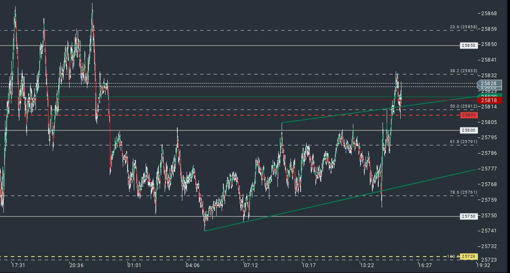Image resolution: width=510 pixels, height=273 pixels.
Task: Select the 25741 price axis tick
Action: 489,231
